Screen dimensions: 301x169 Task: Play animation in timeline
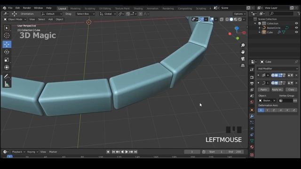click(x=127, y=152)
